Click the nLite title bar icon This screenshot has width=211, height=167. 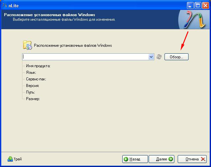[5, 6]
